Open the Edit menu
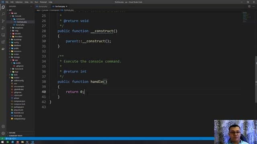 click(12, 2)
